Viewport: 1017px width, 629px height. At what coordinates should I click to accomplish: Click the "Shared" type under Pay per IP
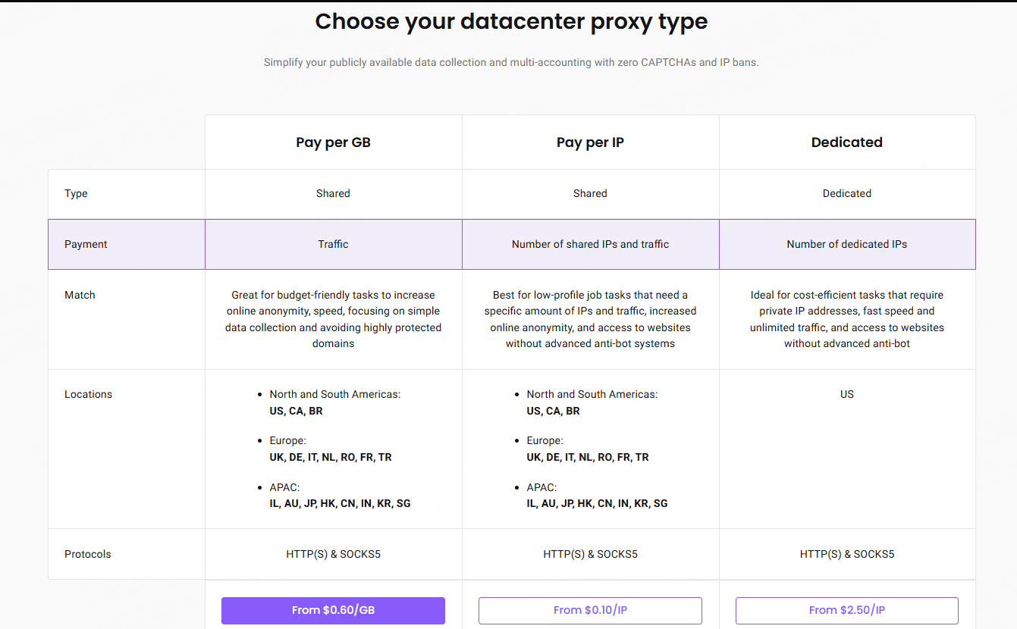pyautogui.click(x=590, y=193)
